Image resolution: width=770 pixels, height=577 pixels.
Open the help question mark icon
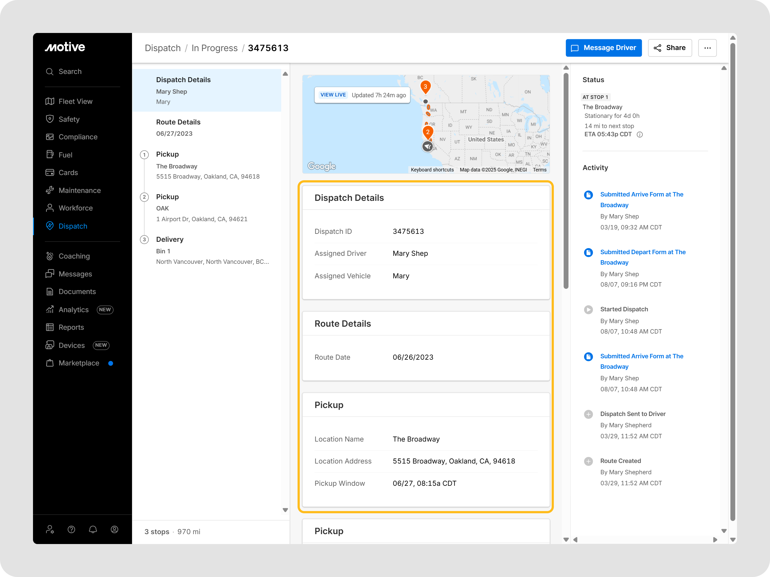[71, 529]
